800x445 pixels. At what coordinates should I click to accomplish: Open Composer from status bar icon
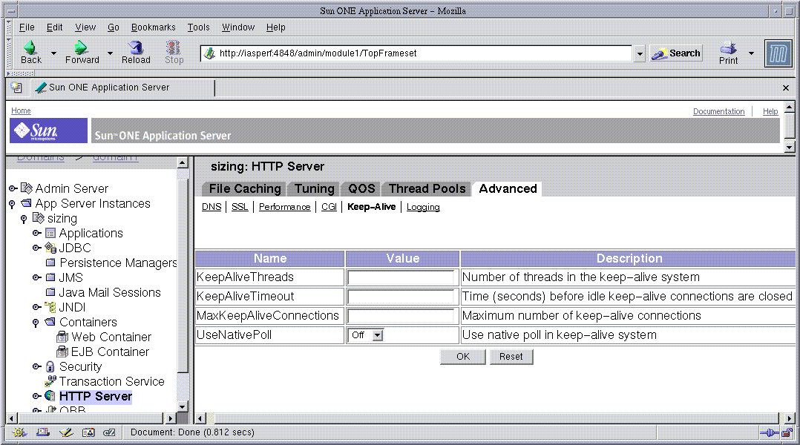pos(66,432)
